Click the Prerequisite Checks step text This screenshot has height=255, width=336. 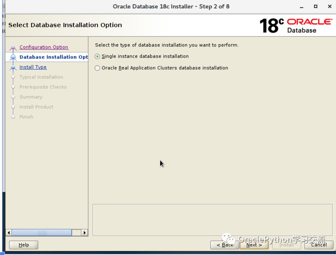tap(43, 87)
